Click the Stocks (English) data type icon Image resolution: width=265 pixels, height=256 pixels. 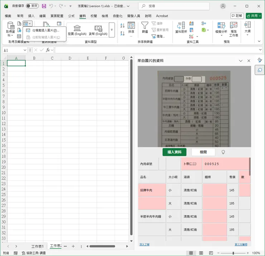pyautogui.click(x=77, y=28)
